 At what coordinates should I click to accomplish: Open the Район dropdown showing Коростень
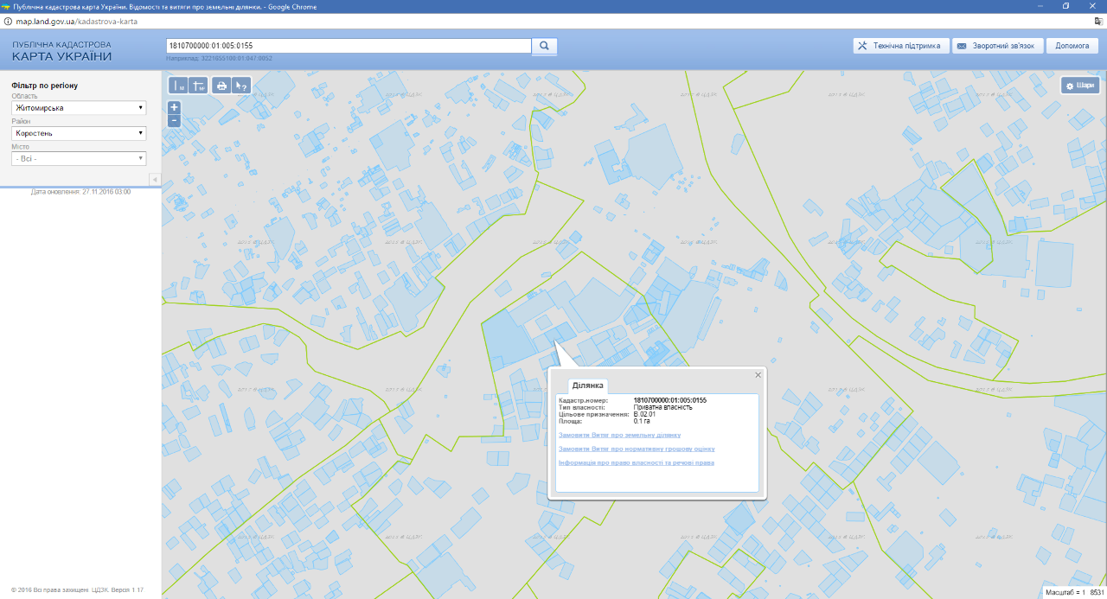click(x=79, y=133)
